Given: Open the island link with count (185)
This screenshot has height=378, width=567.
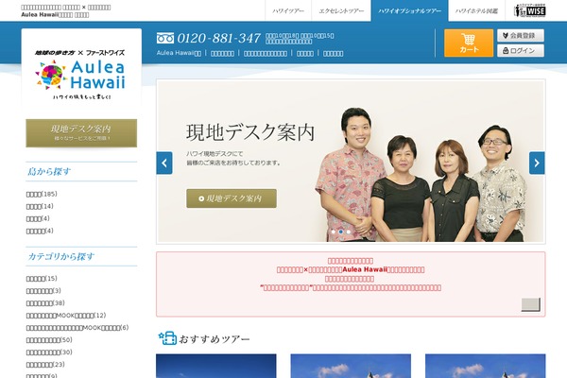Looking at the screenshot, I should point(42,194).
